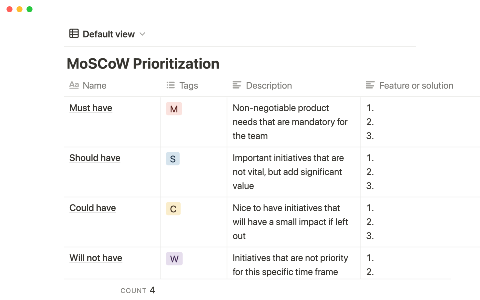
Task: Click the Aa icon in Name header
Action: (x=74, y=85)
